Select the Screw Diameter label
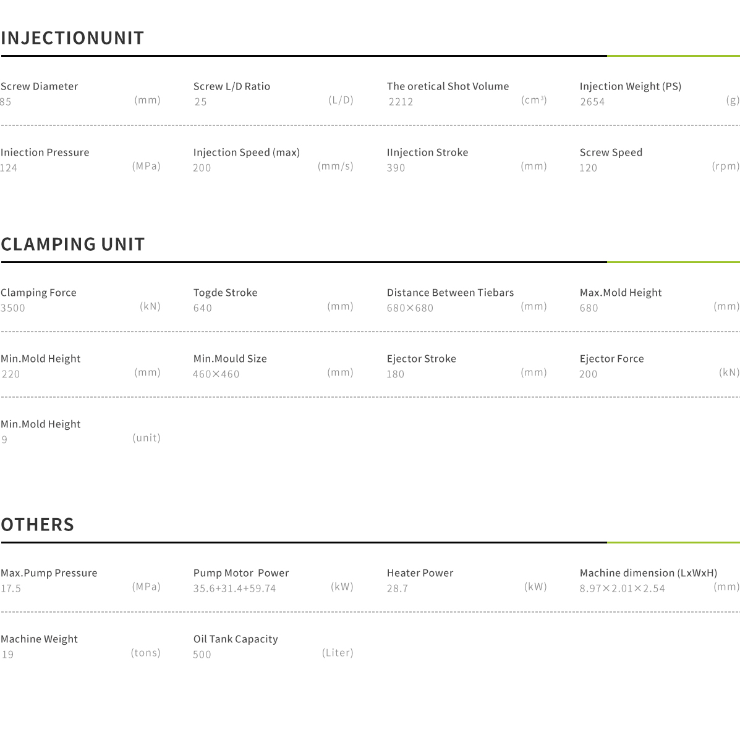Viewport: 740px width, 738px height. tap(40, 86)
